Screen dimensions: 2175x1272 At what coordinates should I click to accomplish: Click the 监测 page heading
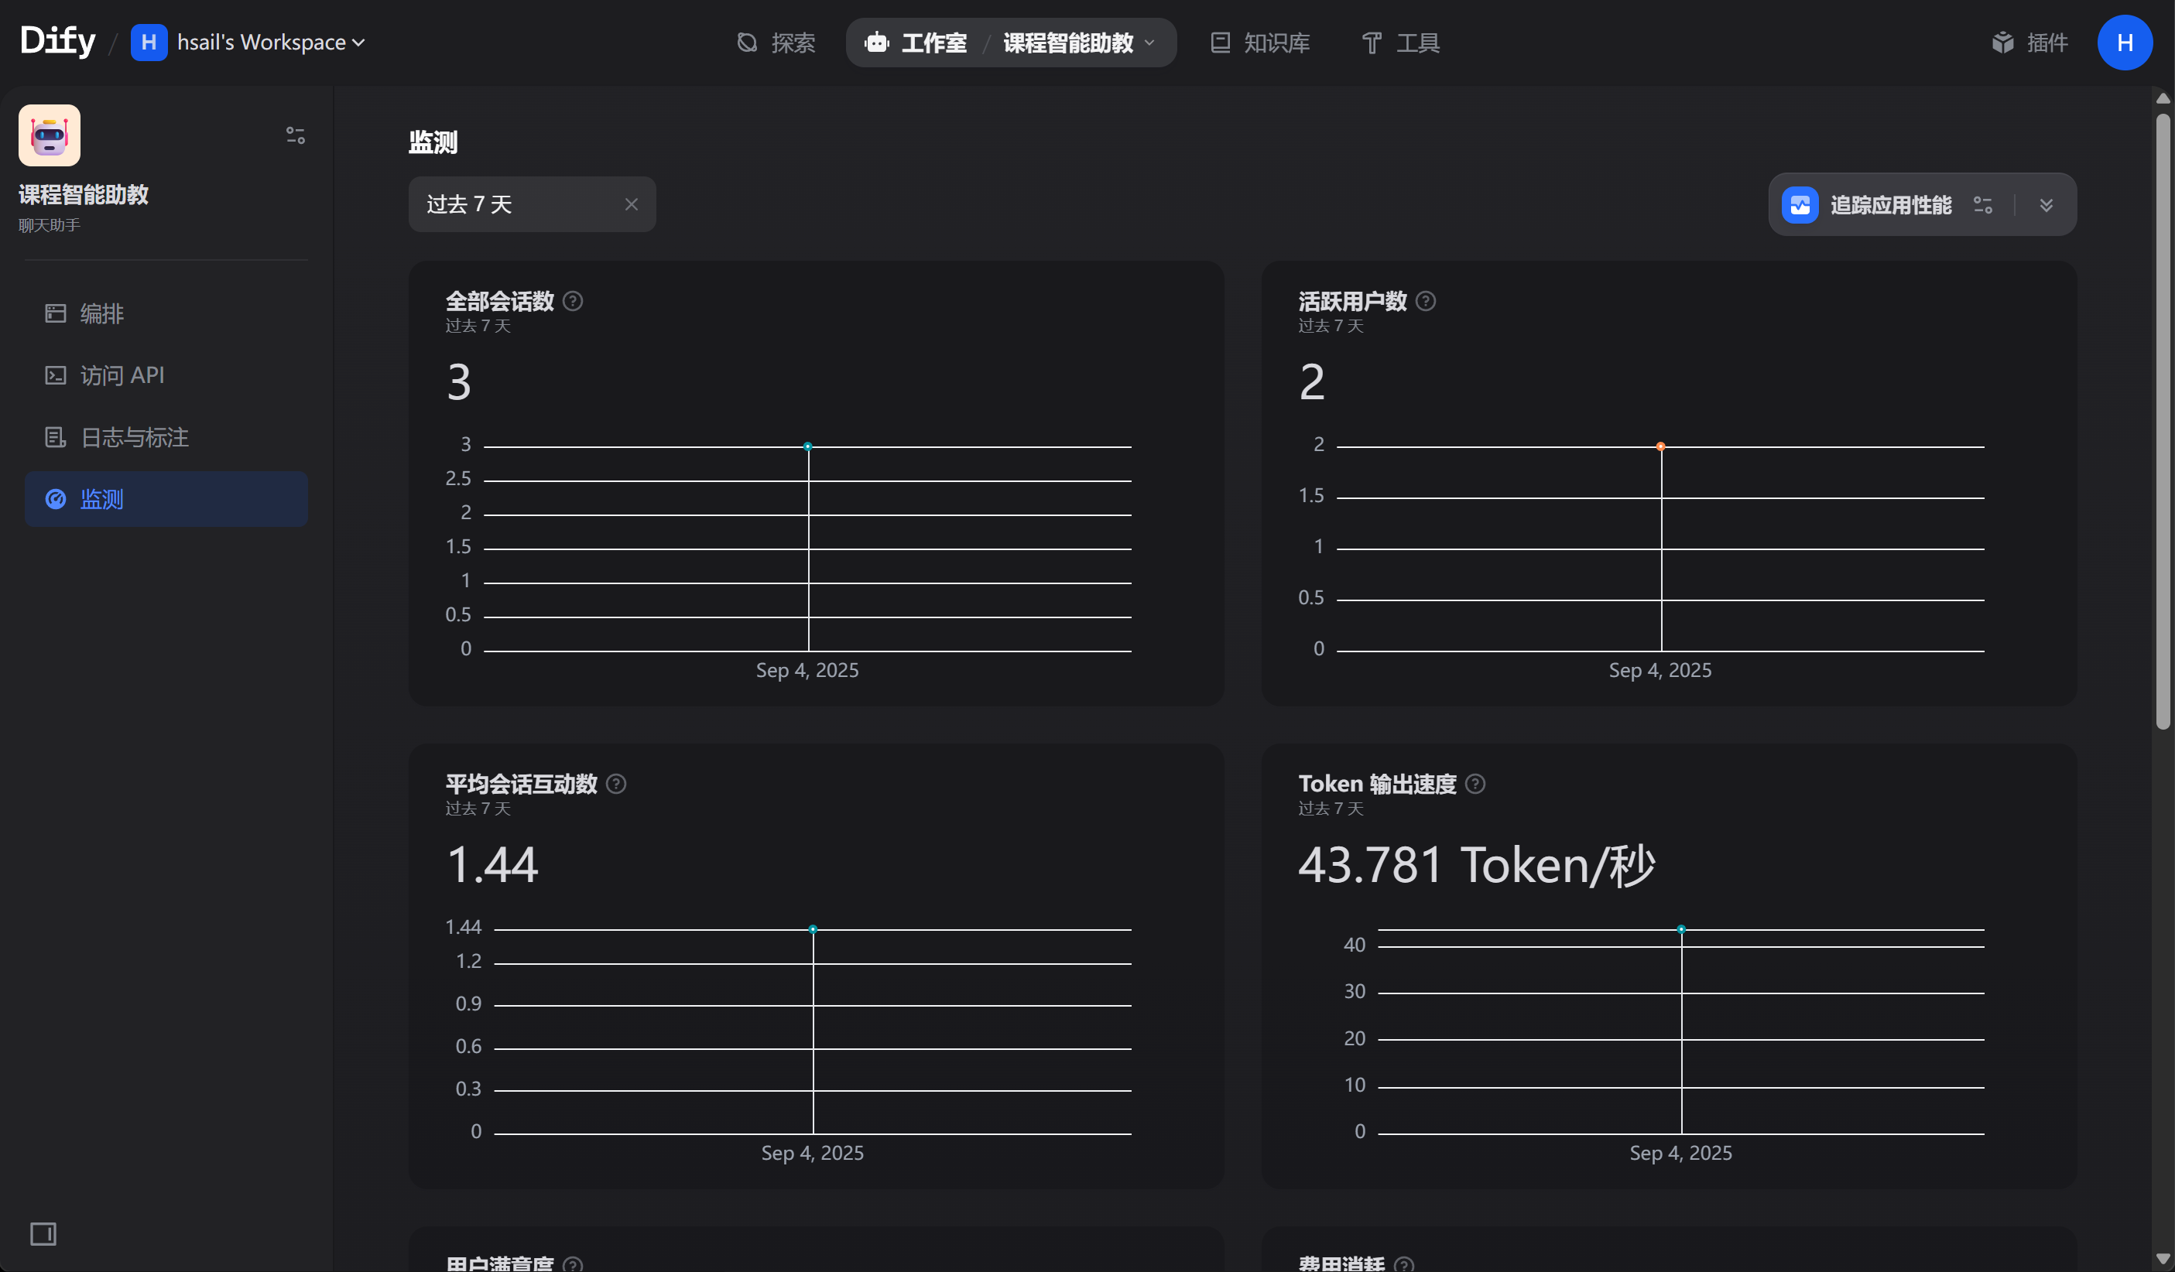[x=433, y=142]
